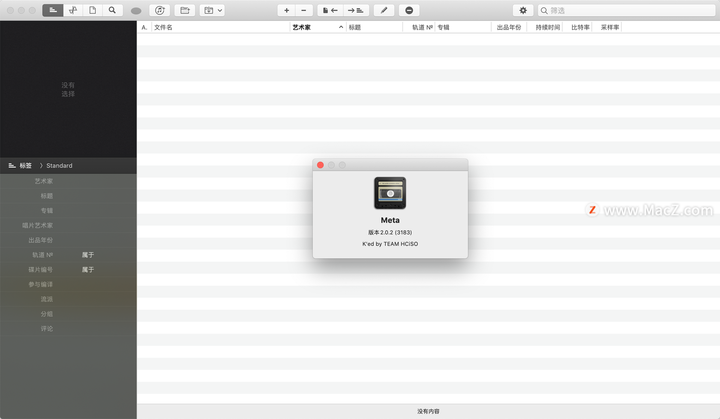Select the folder browse icon

pos(185,10)
